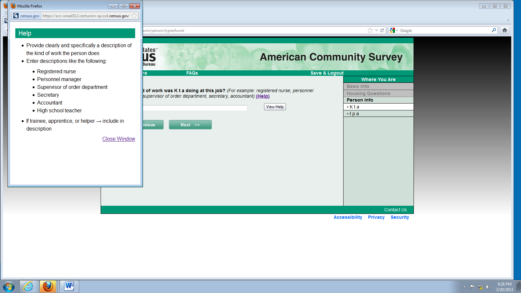Open the Google search engine dropdown
The image size is (521, 293).
click(394, 30)
